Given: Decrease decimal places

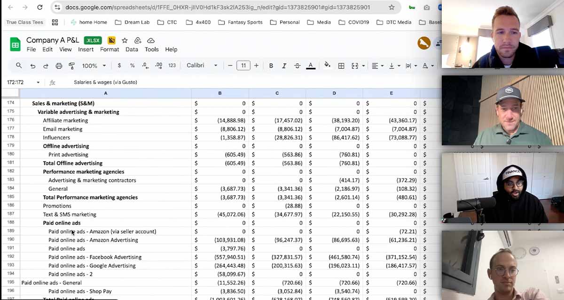Looking at the screenshot, I should click(x=145, y=66).
